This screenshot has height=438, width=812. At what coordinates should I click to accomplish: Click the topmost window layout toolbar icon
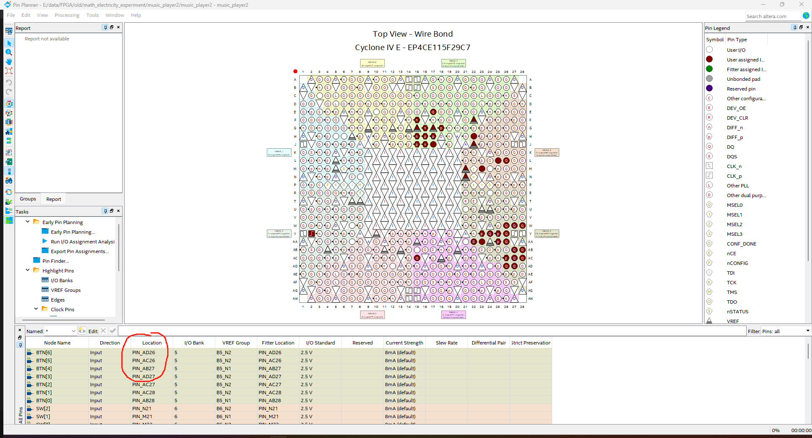(9, 31)
